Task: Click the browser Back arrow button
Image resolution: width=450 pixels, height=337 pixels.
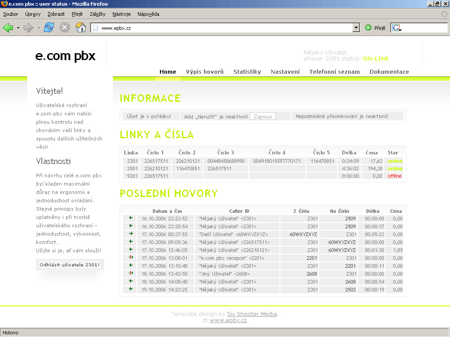Action: (8, 28)
